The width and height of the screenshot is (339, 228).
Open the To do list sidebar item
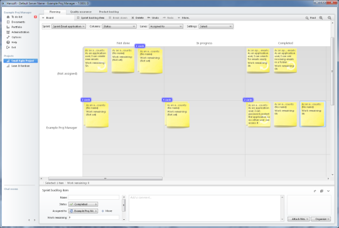pos(17,17)
